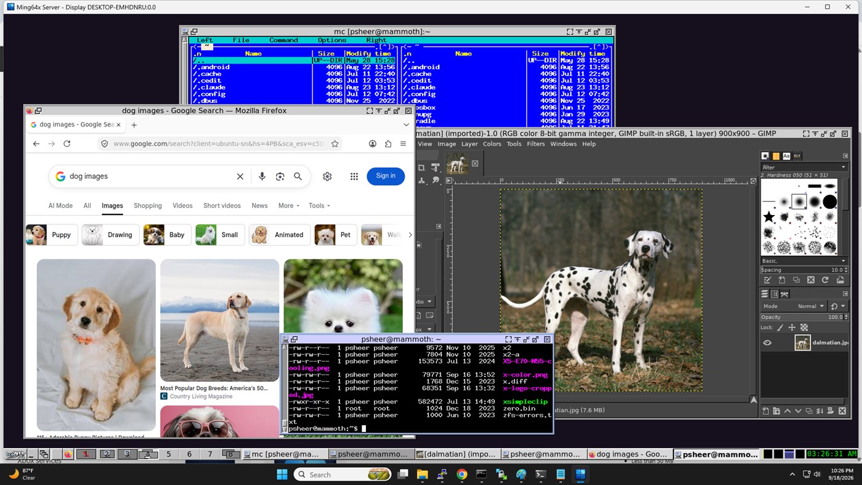
Task: Click the Animated filter chip
Action: pos(280,235)
